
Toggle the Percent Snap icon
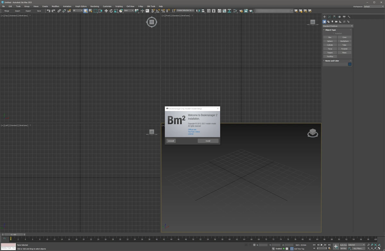(163, 11)
